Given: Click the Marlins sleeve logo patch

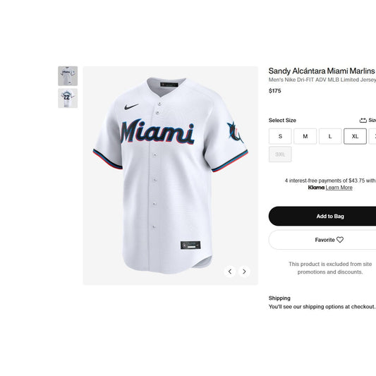Looking at the screenshot, I should click(235, 132).
